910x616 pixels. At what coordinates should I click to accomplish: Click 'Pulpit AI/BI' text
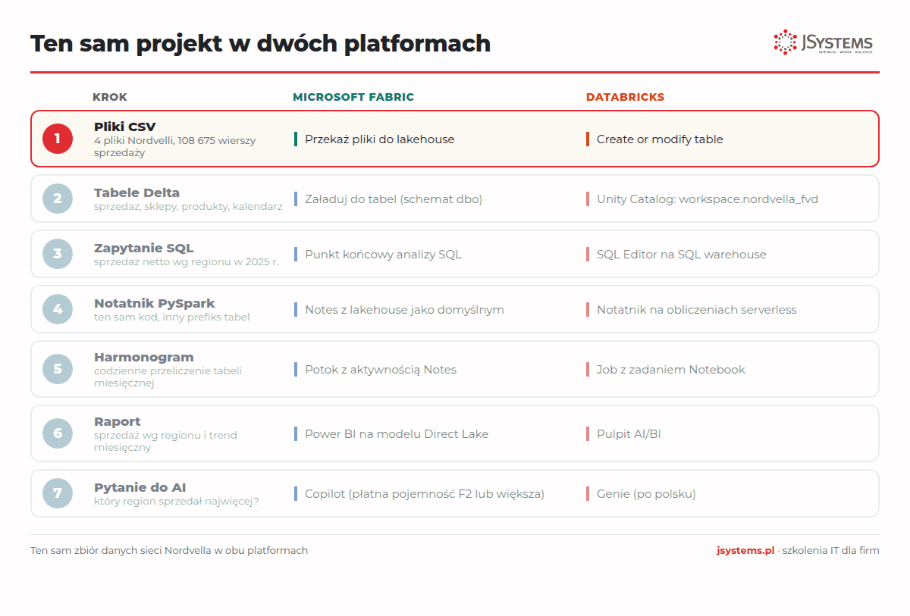point(629,434)
